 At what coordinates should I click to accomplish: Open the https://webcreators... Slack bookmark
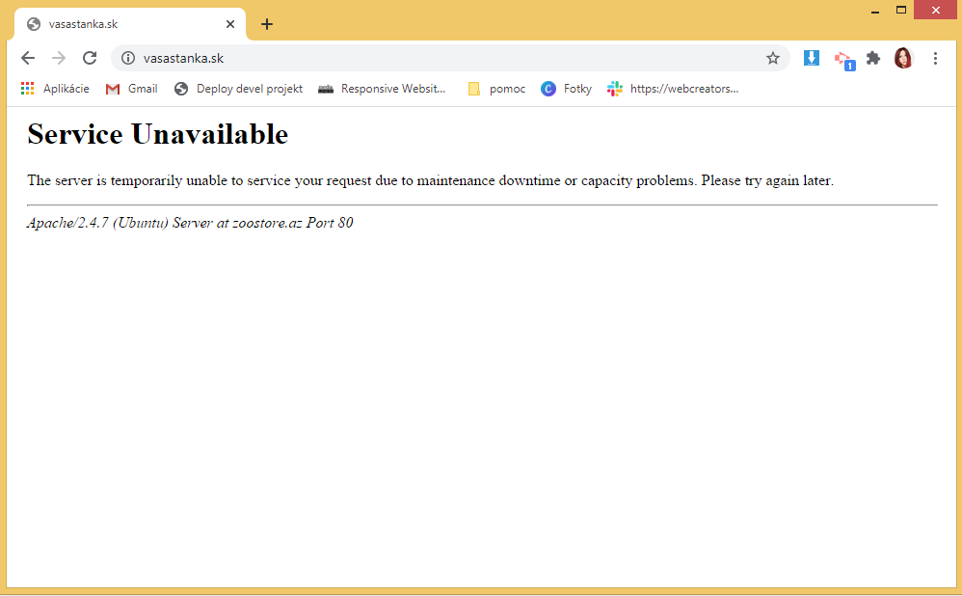coord(673,89)
